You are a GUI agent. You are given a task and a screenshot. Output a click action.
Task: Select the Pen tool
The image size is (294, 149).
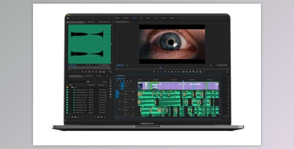[x=111, y=91]
